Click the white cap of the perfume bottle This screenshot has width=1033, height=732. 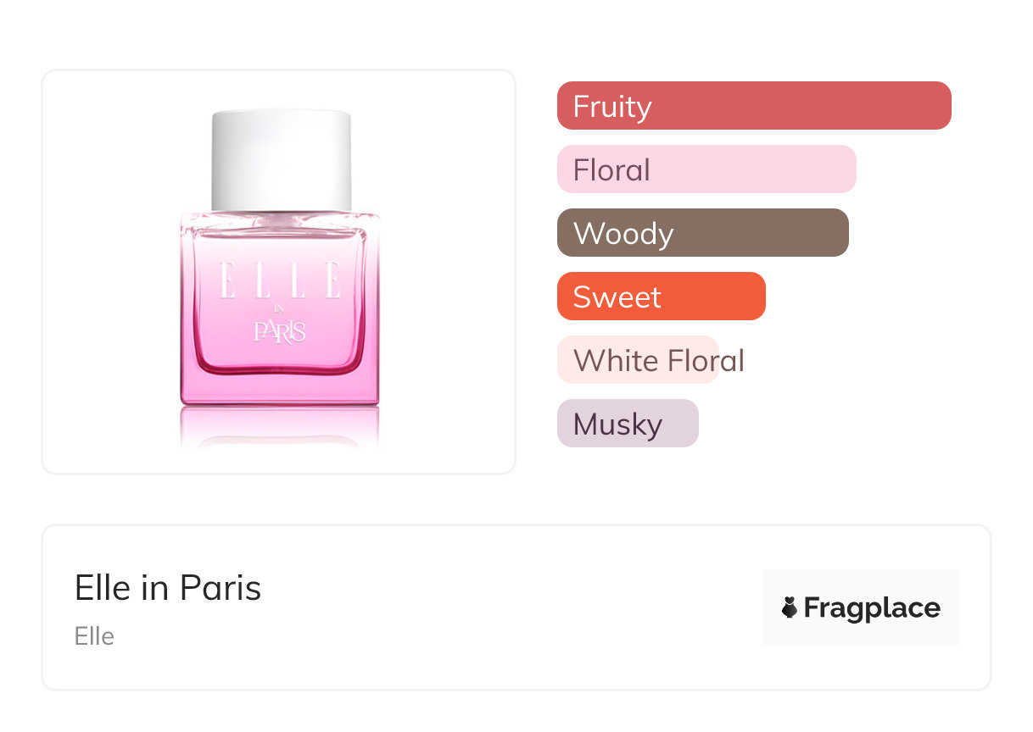coord(281,158)
